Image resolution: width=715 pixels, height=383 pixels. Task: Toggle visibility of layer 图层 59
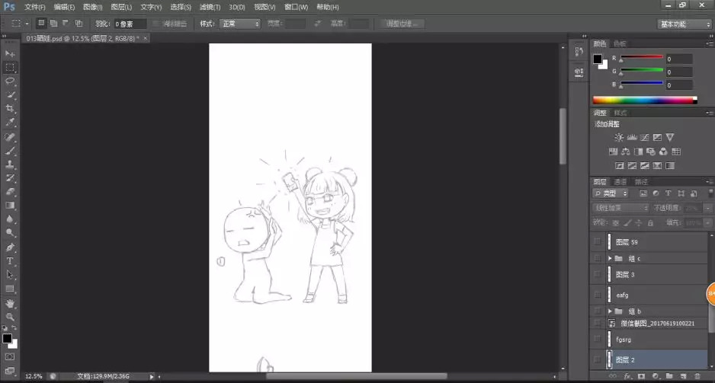[x=598, y=242]
